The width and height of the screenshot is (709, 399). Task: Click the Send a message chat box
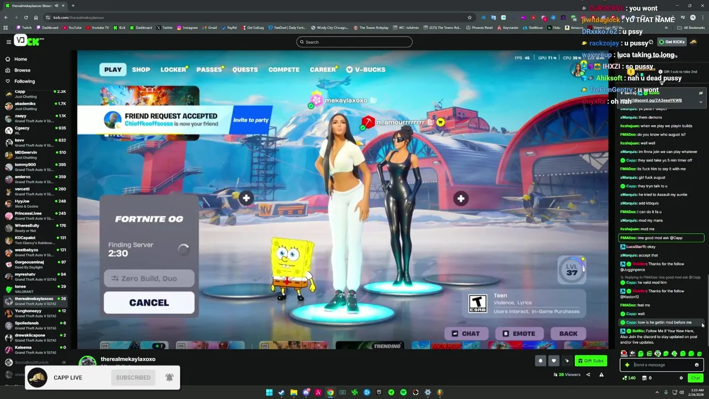661,365
